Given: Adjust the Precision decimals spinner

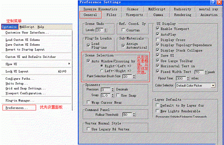Looking at the screenshot, I should click(113, 90).
